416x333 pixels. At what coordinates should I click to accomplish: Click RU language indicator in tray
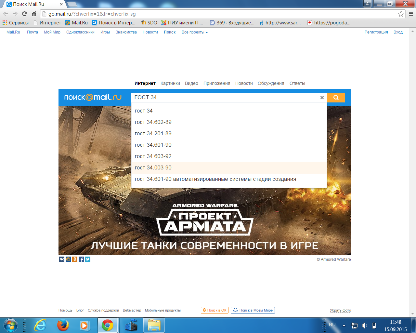[332, 325]
